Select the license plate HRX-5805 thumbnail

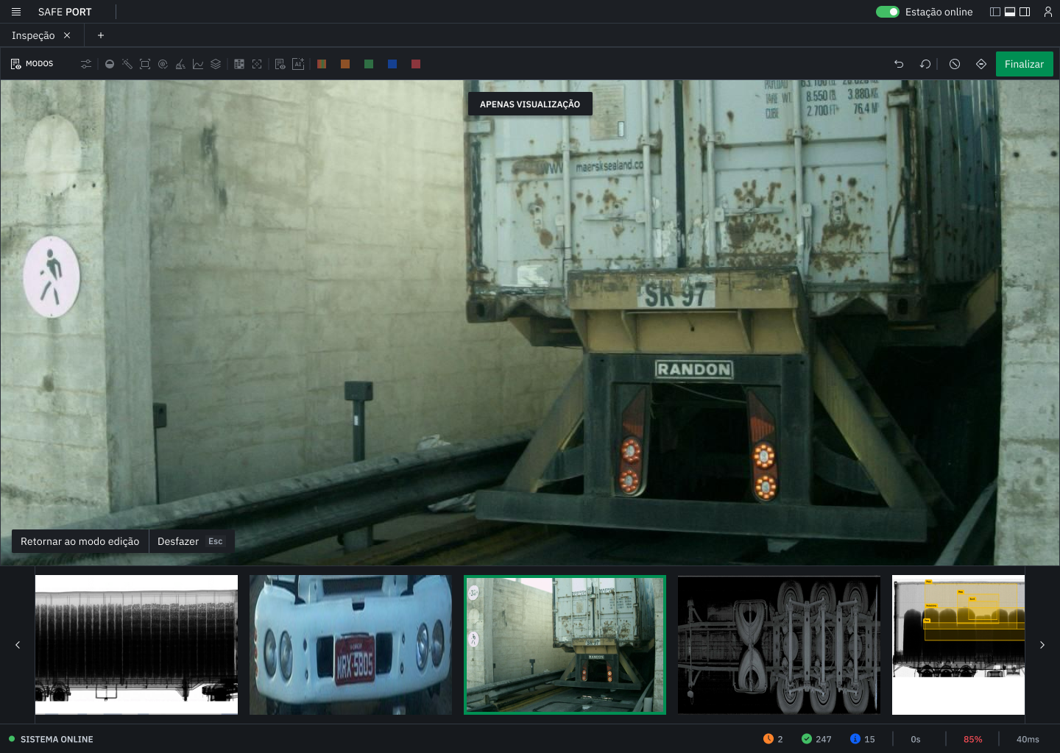[x=350, y=645]
